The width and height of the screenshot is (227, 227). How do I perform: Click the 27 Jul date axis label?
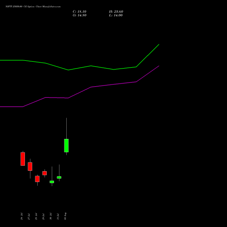29,216
